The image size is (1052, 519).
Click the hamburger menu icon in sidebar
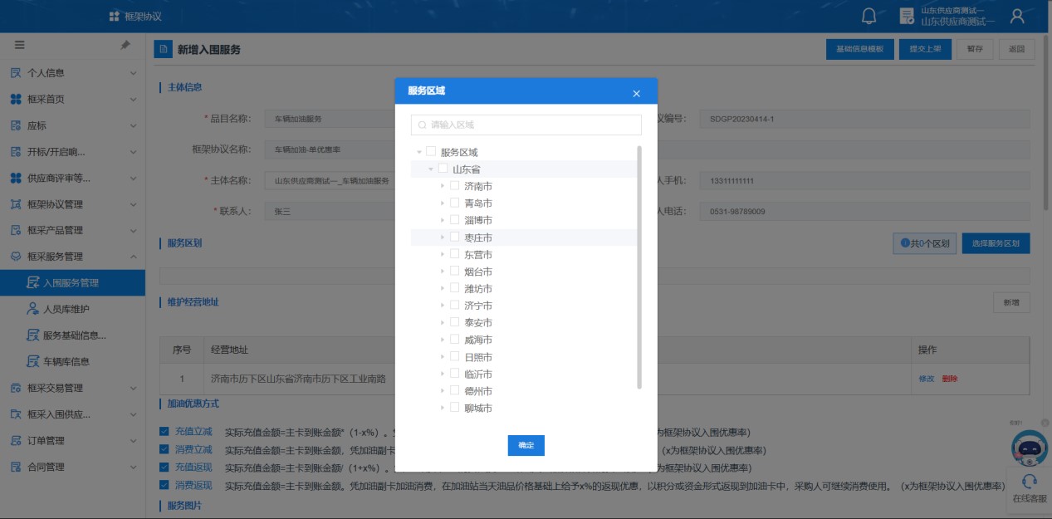pos(19,45)
